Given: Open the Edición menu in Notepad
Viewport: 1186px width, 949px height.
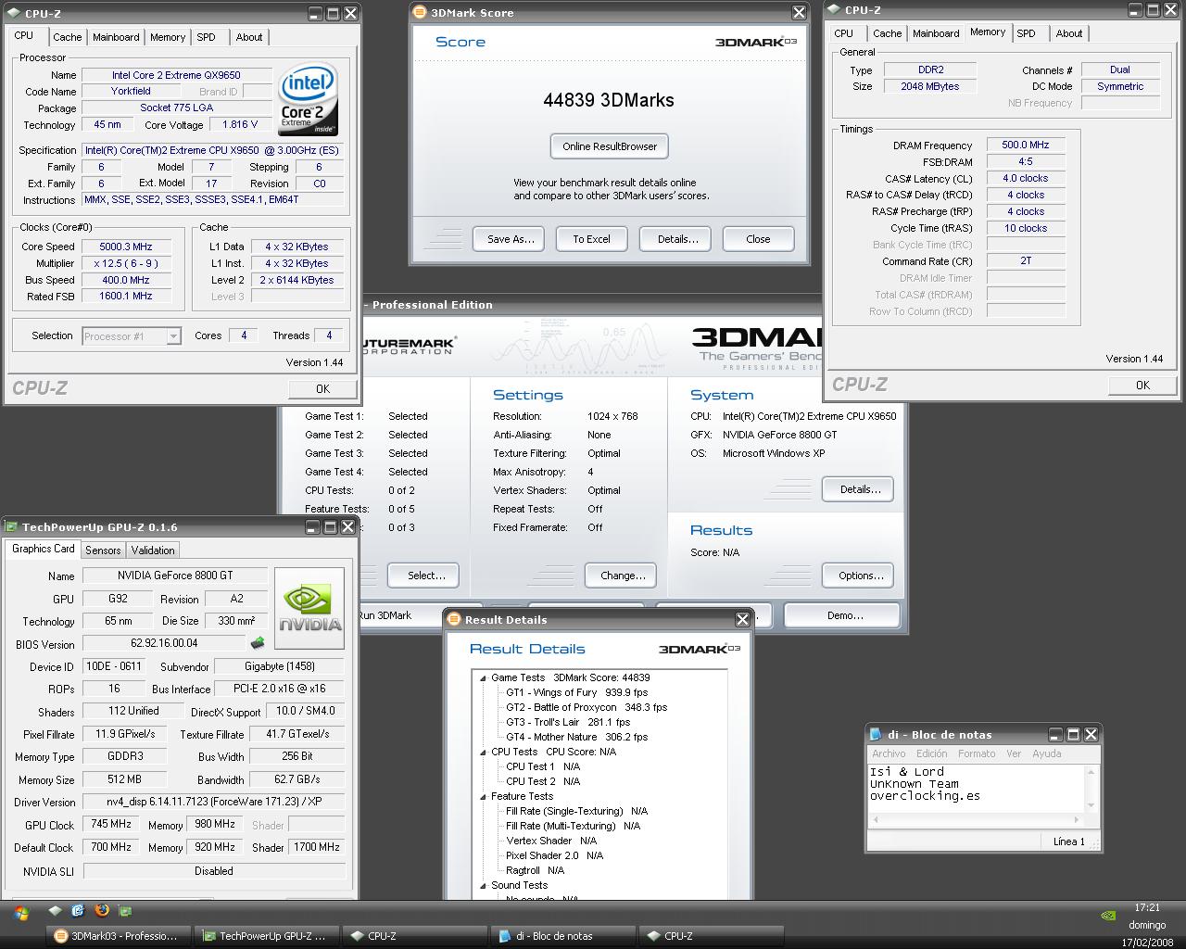Looking at the screenshot, I should (931, 753).
